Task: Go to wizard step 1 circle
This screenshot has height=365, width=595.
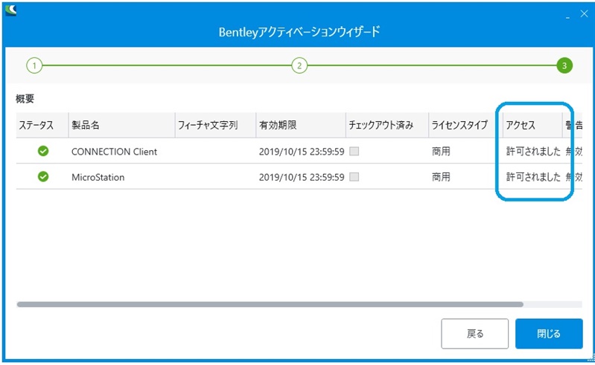Action: point(34,65)
